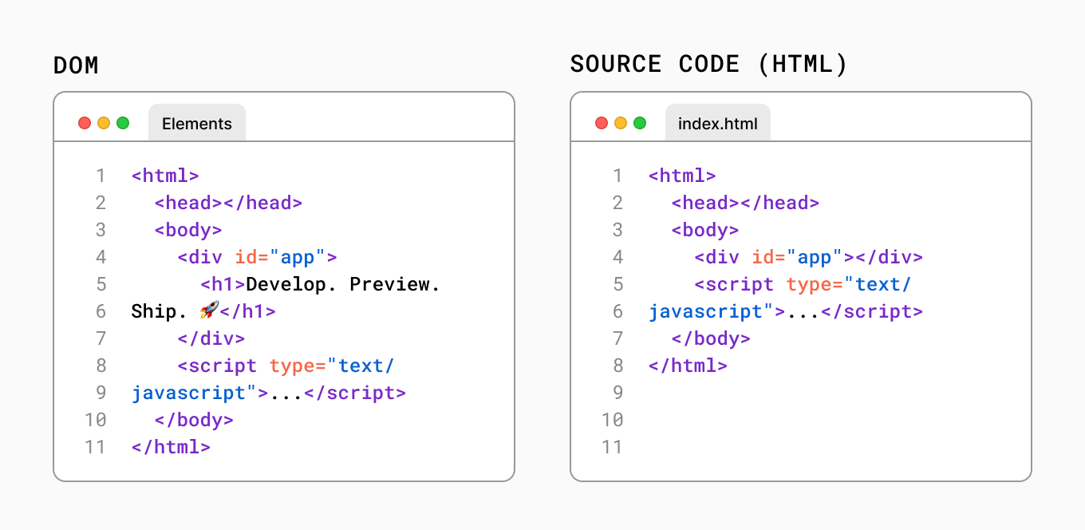Click the opening <html> tag in source panel
This screenshot has height=530, width=1085.
(x=682, y=176)
